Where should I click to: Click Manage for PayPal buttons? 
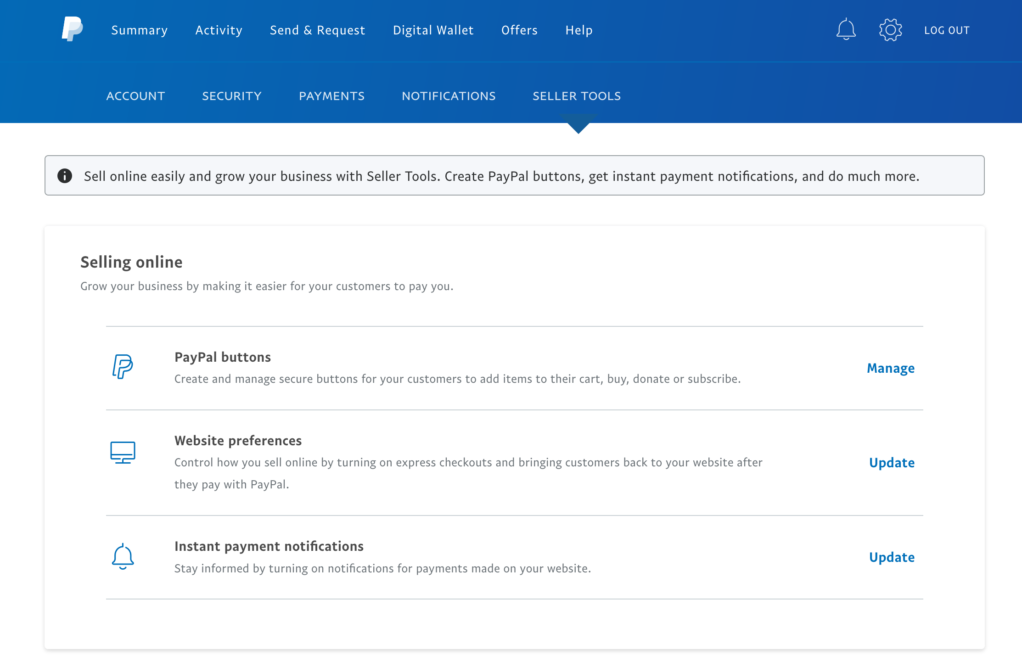tap(891, 368)
